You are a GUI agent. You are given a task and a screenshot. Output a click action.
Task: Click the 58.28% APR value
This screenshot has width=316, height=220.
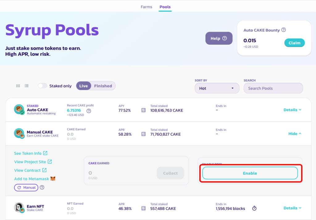coord(125,134)
